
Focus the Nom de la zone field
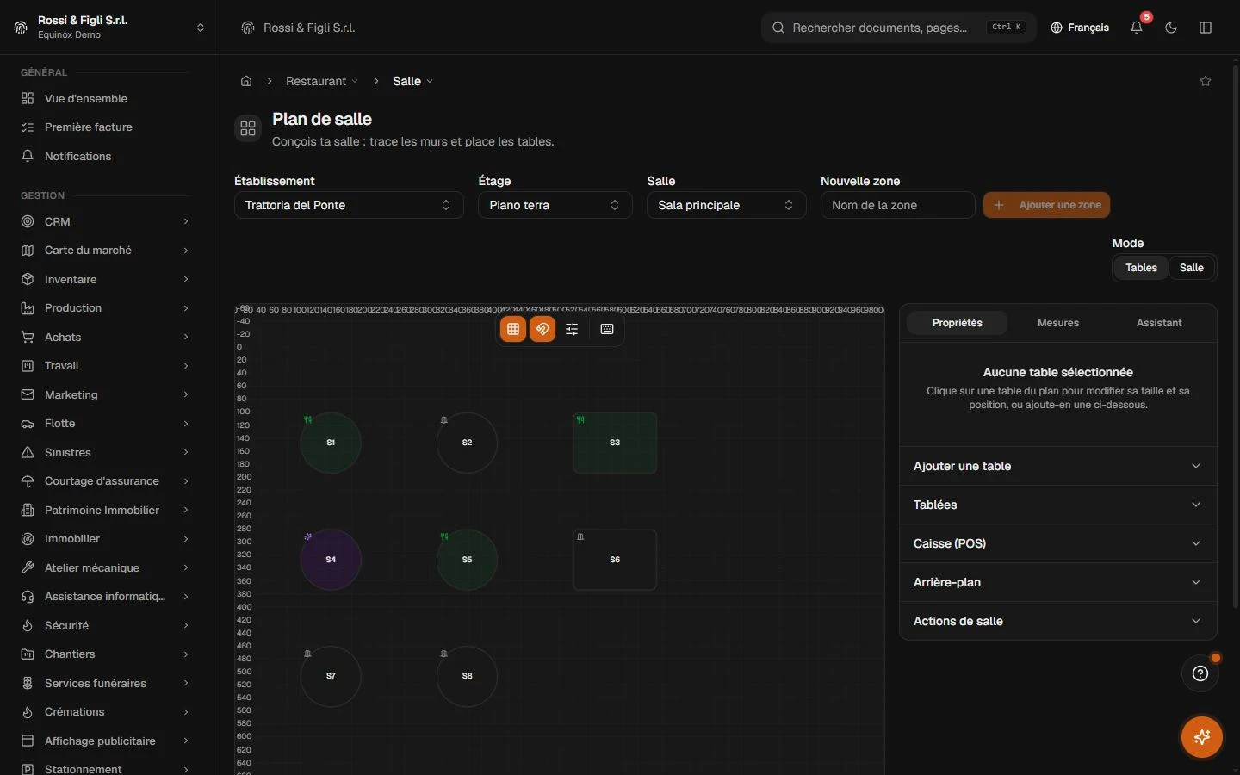[x=897, y=205]
